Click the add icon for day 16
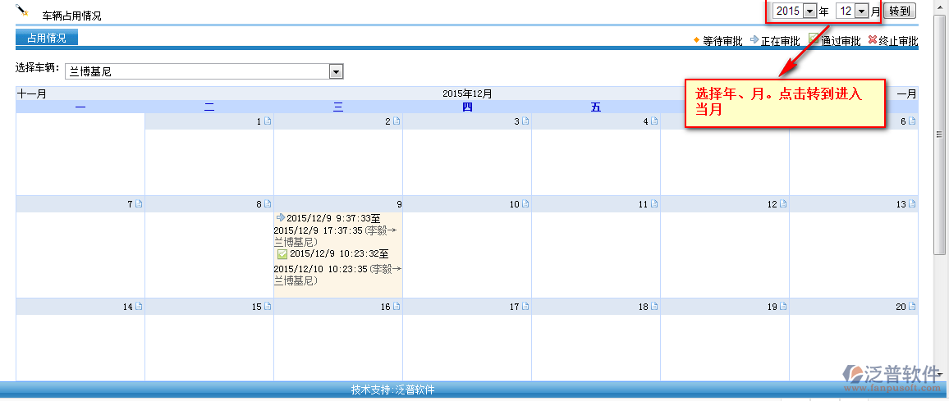Viewport: 949px width, 401px height. pyautogui.click(x=397, y=307)
